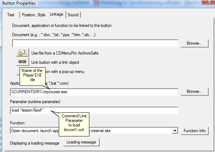Go to the Sound tab

coord(73,15)
